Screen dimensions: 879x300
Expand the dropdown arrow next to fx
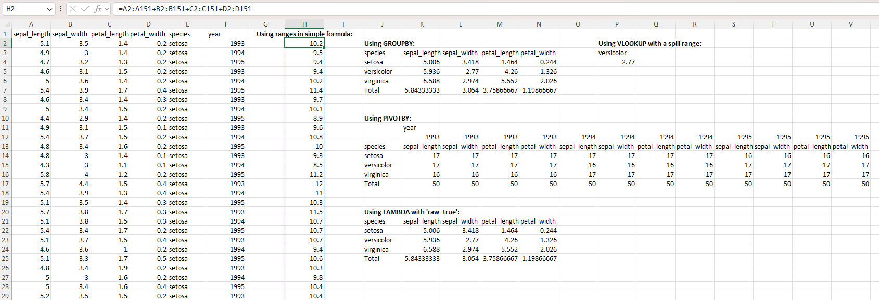(x=107, y=9)
